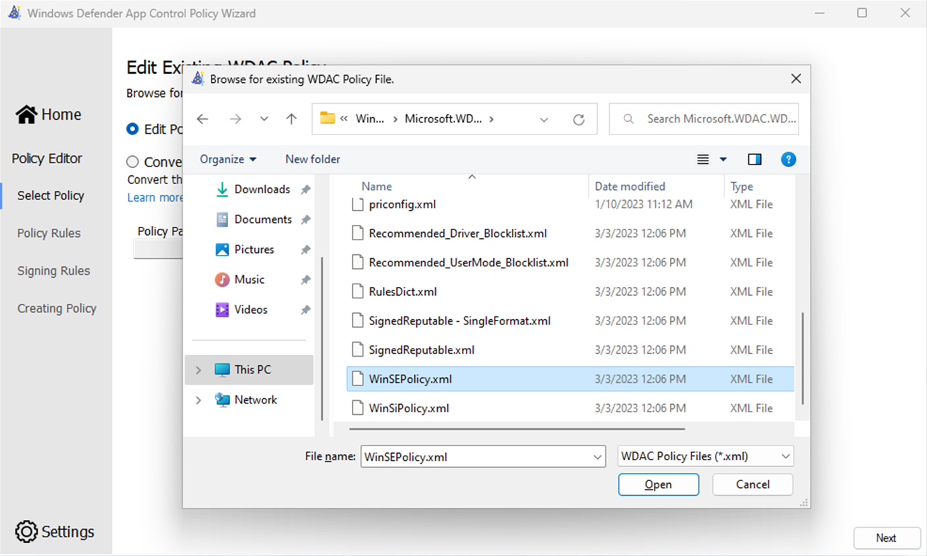Open the Organize menu
The height and width of the screenshot is (556, 927).
228,159
